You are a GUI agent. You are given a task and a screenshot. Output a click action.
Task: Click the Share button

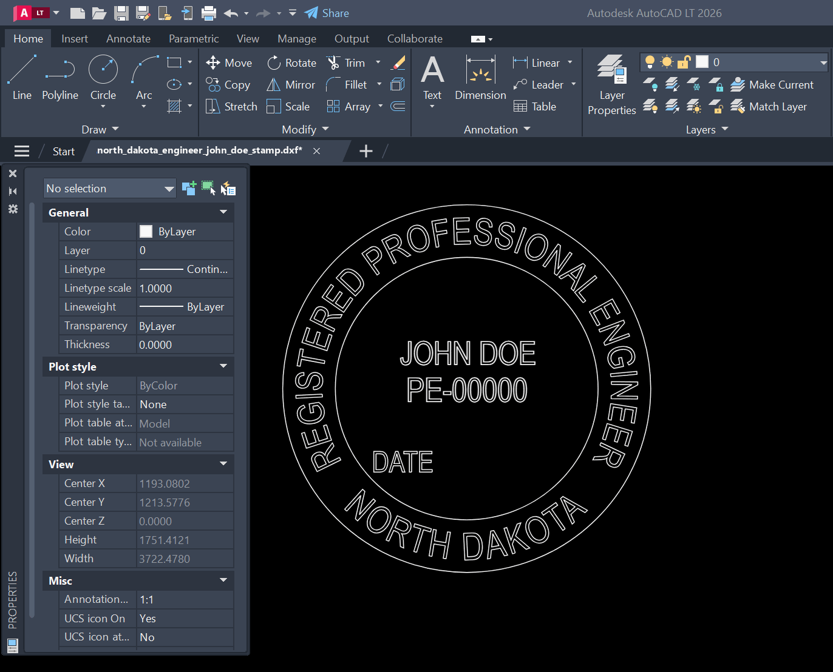tap(327, 13)
